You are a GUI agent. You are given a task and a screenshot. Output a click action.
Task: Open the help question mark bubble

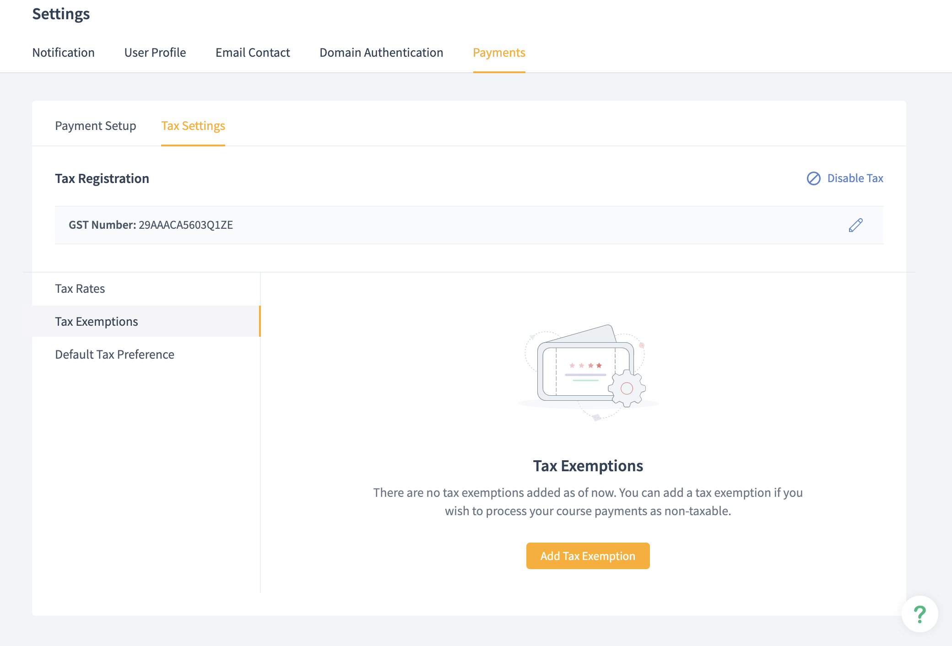[920, 614]
